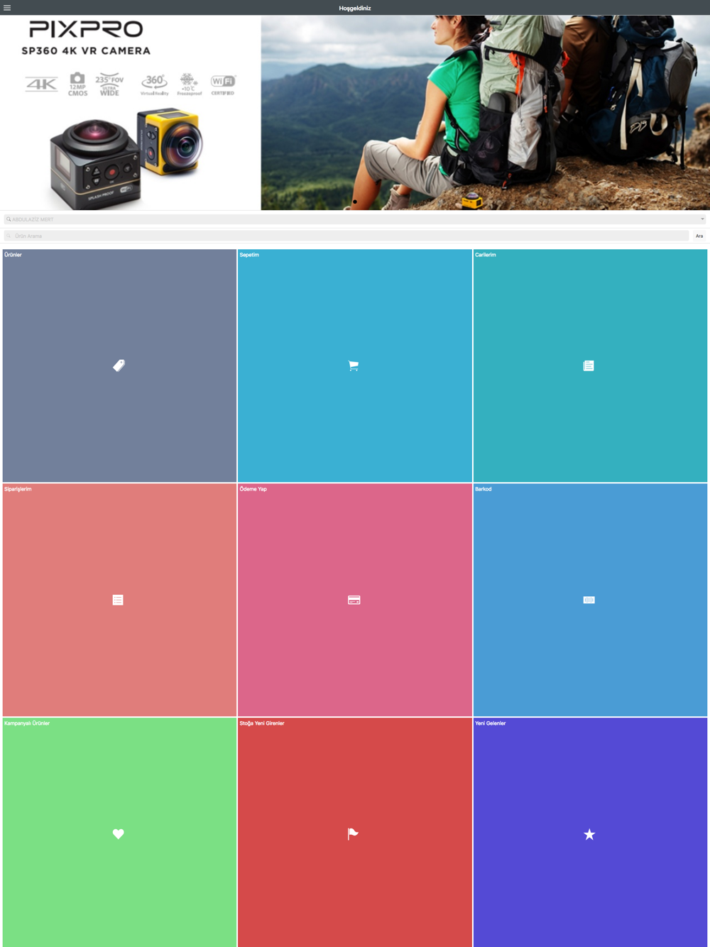Select the banner carousel dot indicator
The image size is (710, 947).
pos(355,202)
